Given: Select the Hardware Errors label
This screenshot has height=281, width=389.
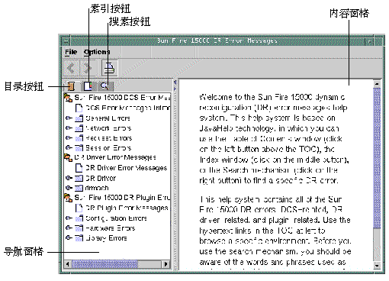Looking at the screenshot, I should 111,228.
